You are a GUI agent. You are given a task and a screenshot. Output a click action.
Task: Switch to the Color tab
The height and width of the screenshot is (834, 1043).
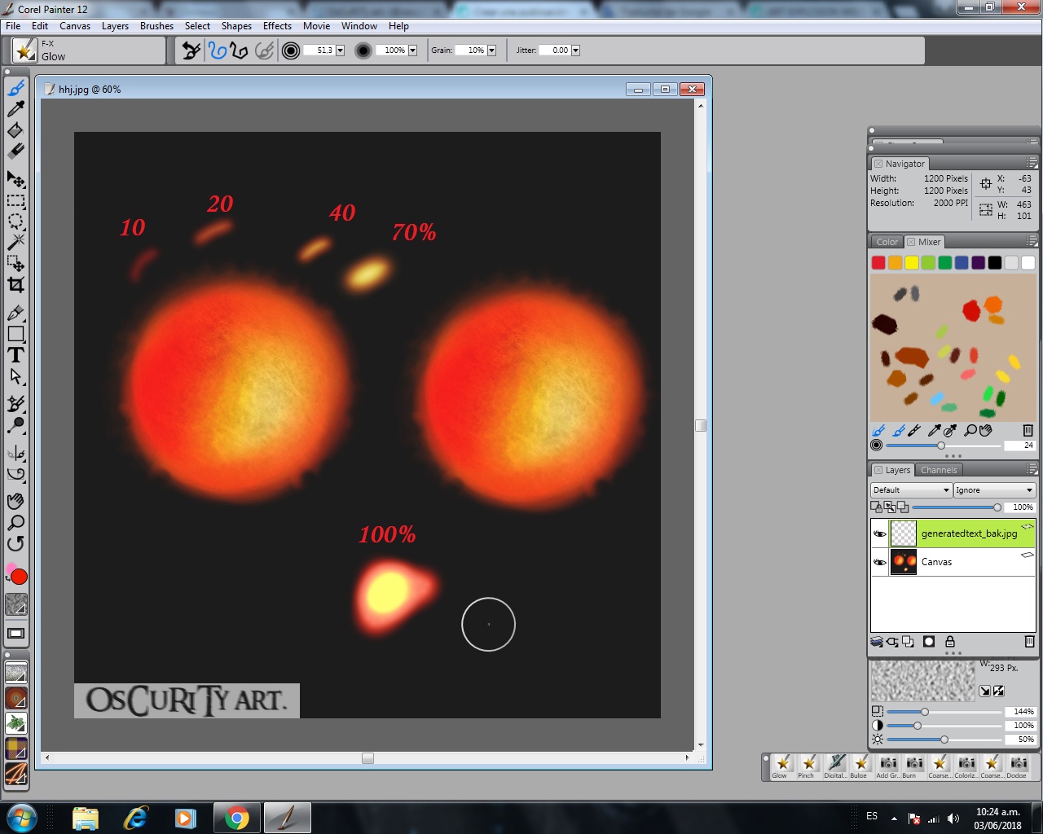click(x=887, y=242)
